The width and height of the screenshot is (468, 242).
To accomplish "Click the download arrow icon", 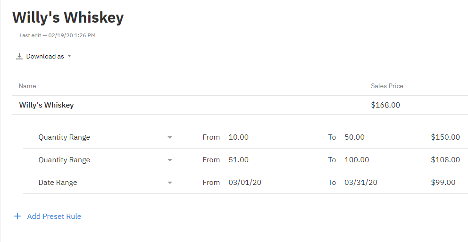I will 19,56.
